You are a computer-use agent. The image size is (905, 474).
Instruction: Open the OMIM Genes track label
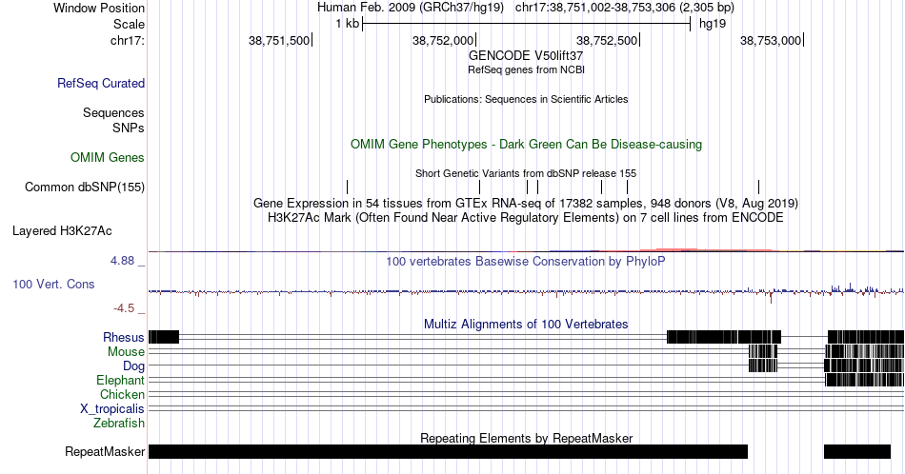(108, 157)
